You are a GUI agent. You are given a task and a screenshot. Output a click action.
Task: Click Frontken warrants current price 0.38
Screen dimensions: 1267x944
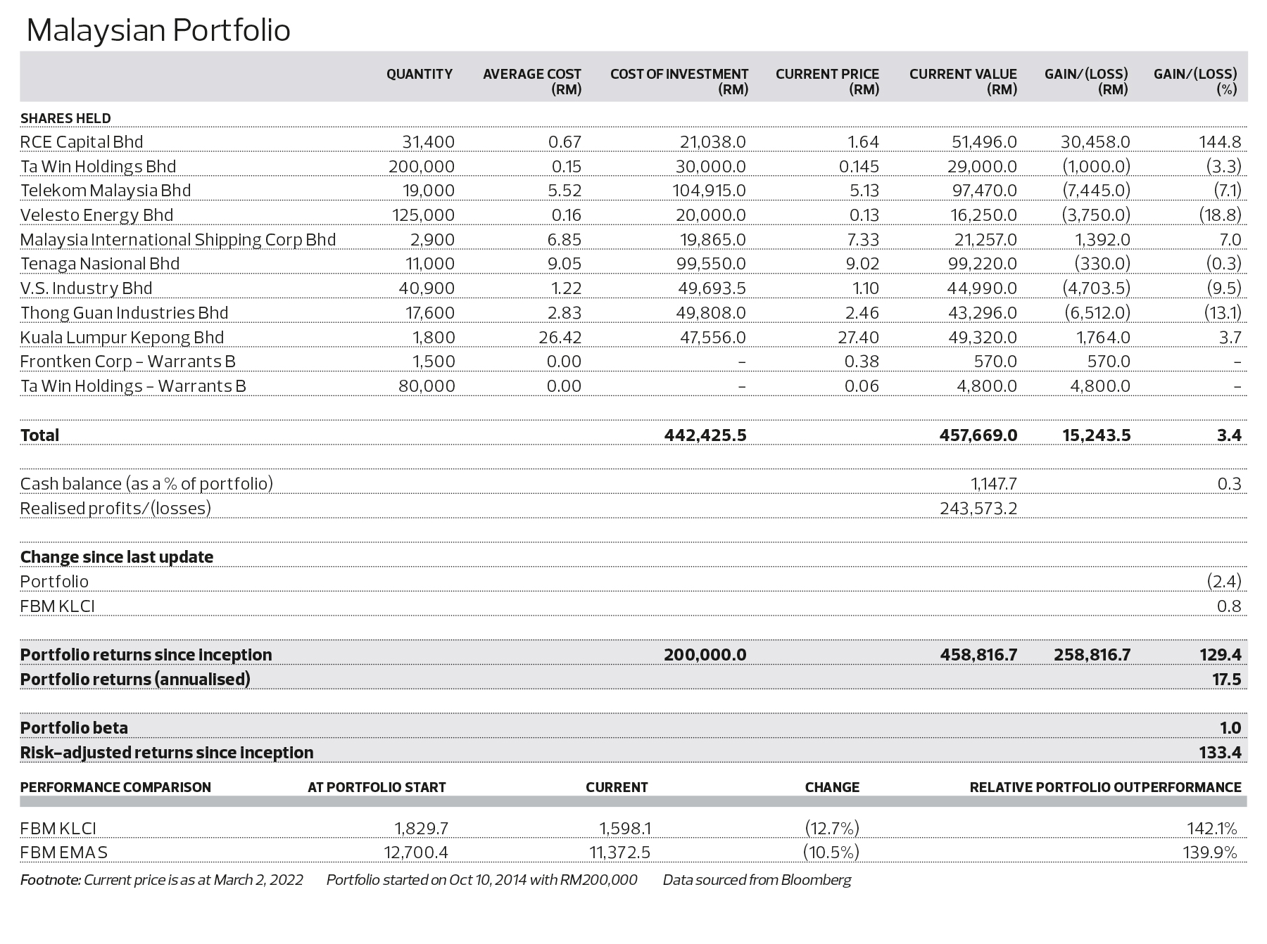pos(862,362)
